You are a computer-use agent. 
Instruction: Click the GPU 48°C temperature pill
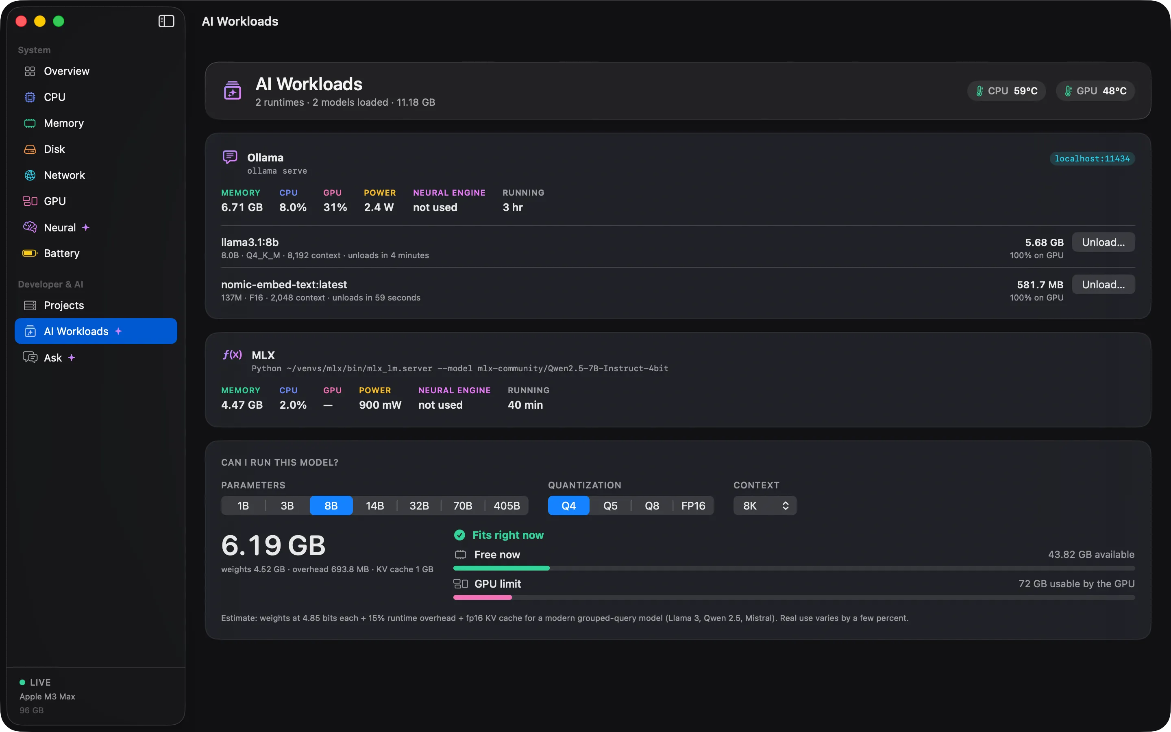point(1095,91)
